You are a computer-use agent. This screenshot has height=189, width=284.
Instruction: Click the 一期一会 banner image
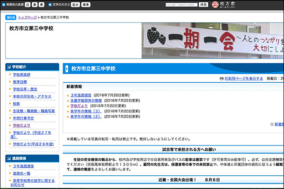(x=213, y=42)
